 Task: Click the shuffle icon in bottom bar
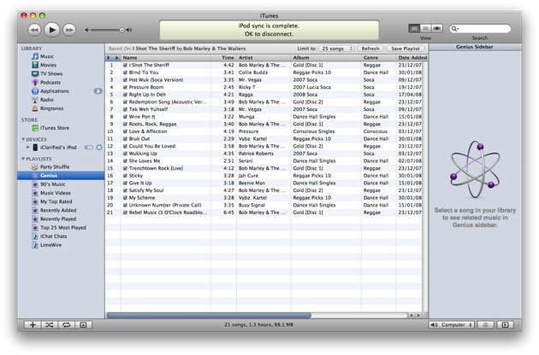(50, 325)
